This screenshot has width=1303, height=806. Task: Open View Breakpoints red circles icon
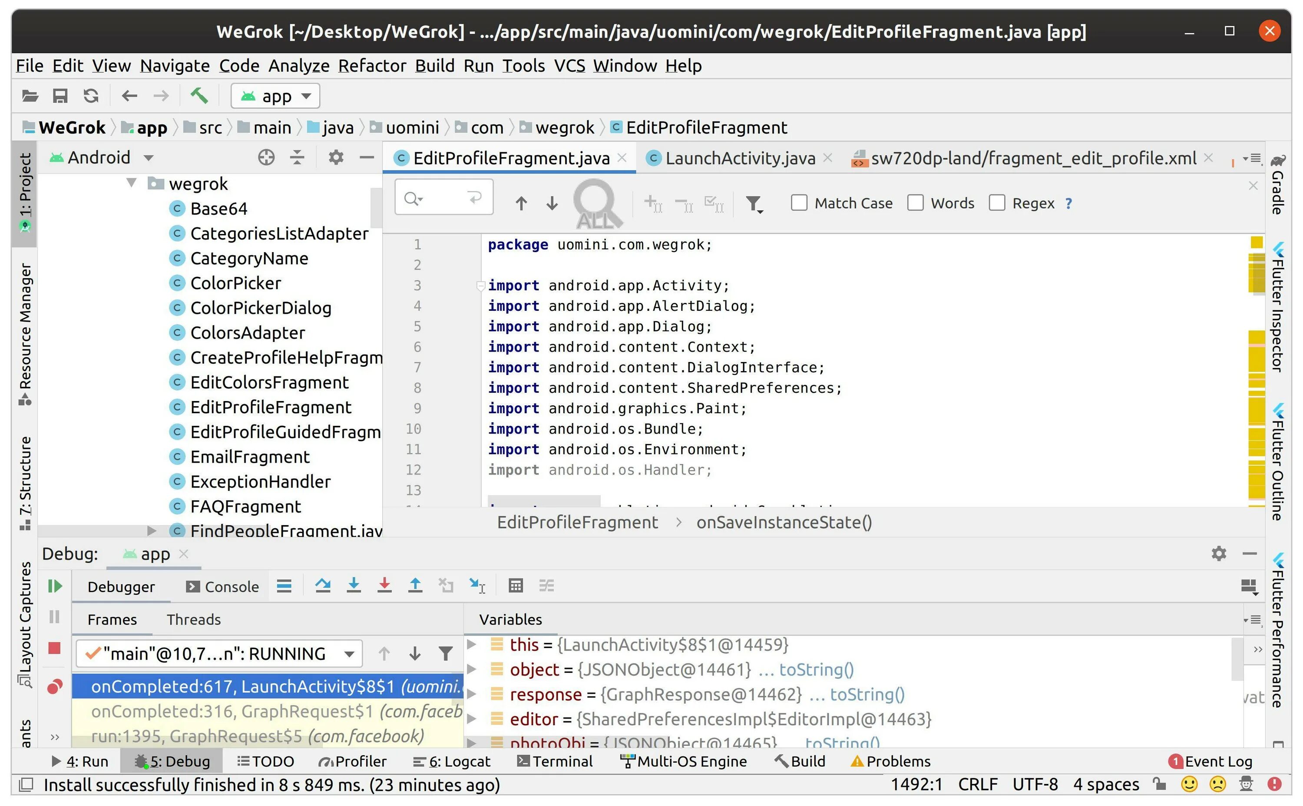click(54, 687)
